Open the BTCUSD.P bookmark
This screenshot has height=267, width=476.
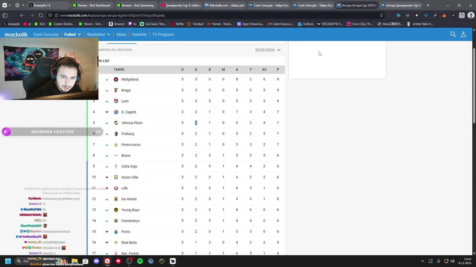click(x=329, y=24)
